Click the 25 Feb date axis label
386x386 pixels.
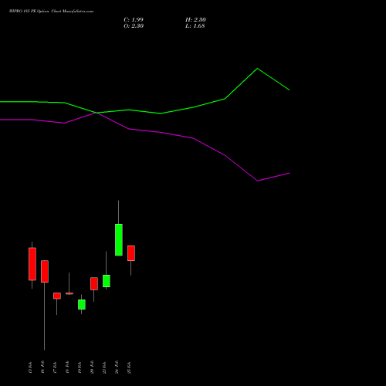click(130, 367)
